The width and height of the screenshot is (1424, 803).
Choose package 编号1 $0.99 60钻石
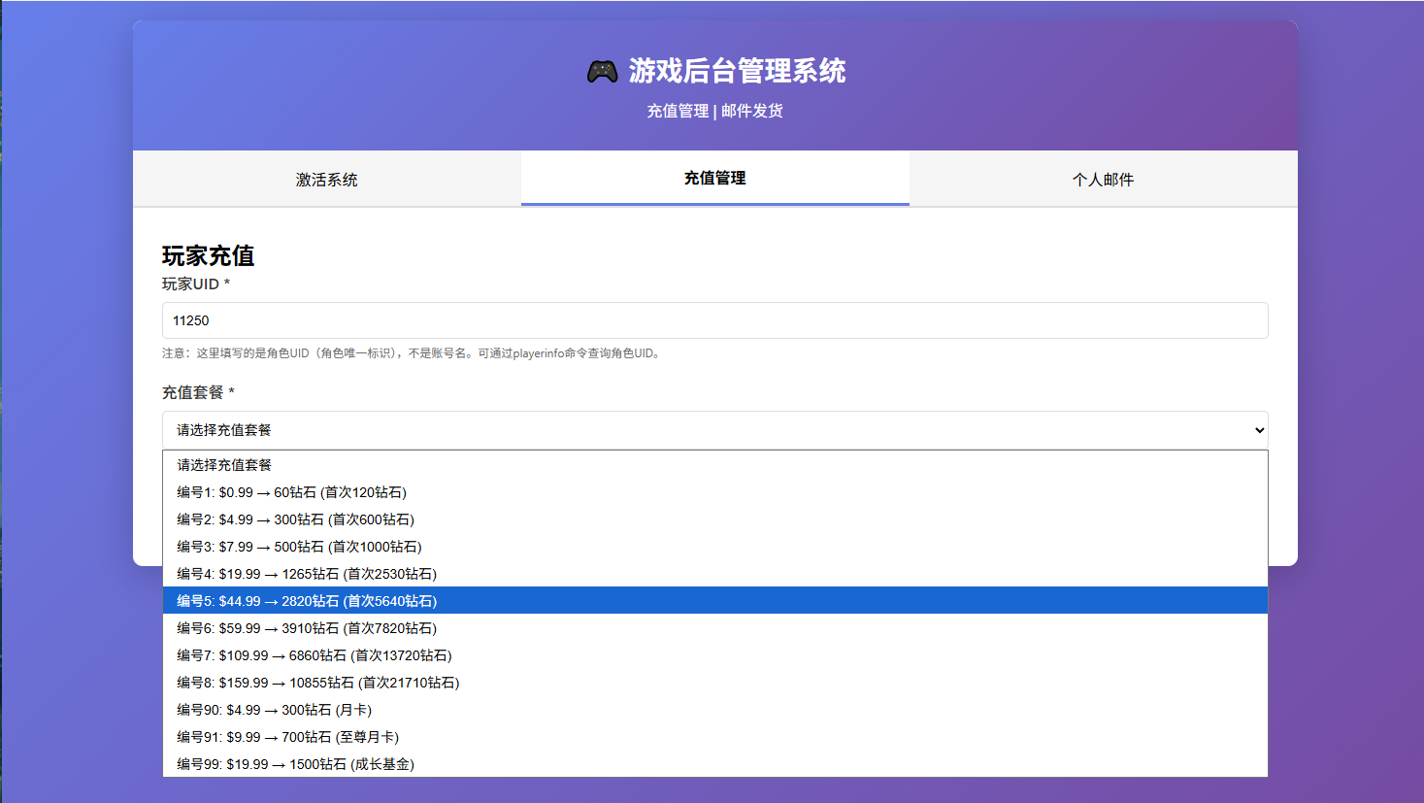coord(291,492)
